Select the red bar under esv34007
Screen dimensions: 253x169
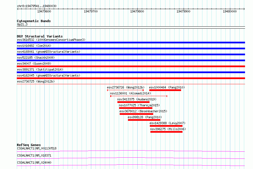click(131, 66)
